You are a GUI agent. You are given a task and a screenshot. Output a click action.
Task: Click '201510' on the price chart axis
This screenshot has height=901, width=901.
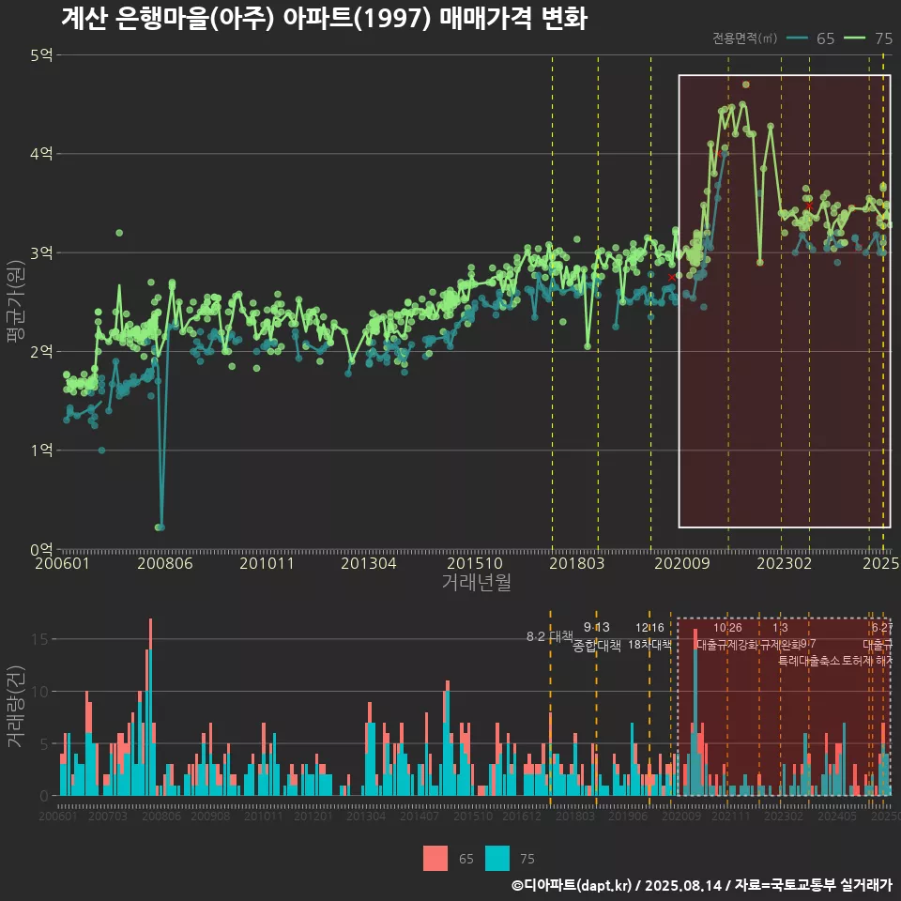click(475, 563)
